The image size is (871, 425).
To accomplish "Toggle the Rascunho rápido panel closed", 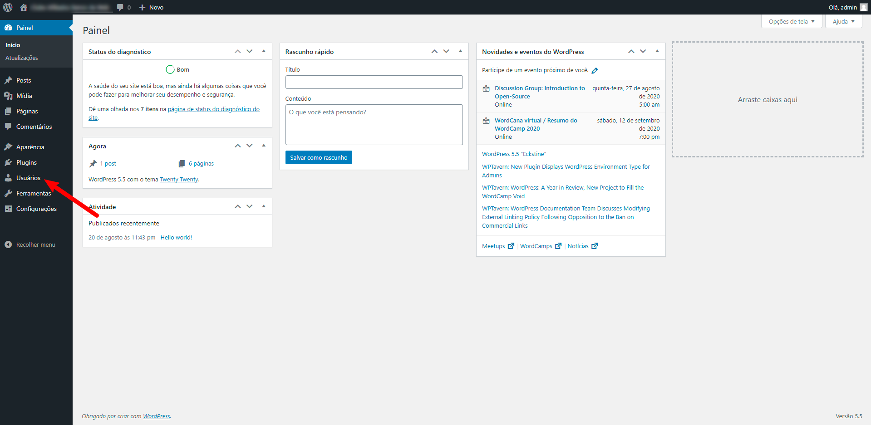I will pos(460,51).
